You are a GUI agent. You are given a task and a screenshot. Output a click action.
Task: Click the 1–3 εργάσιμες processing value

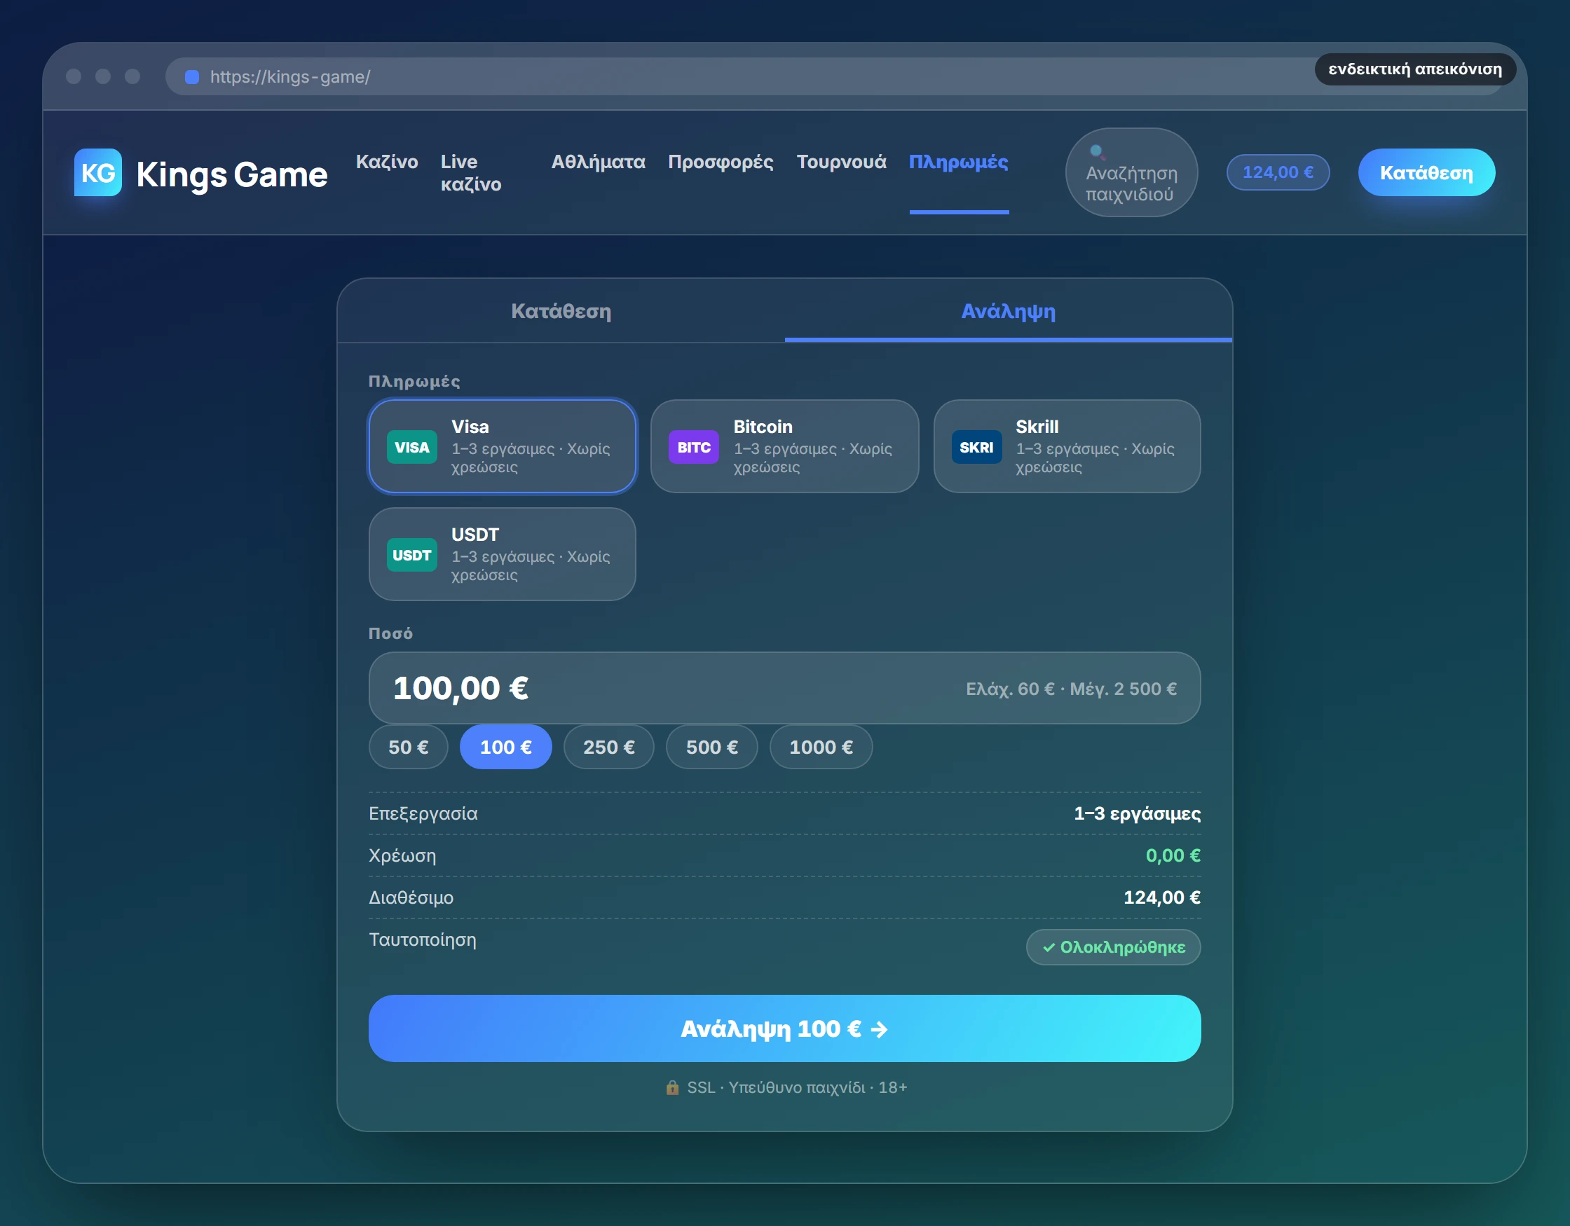tap(1137, 813)
